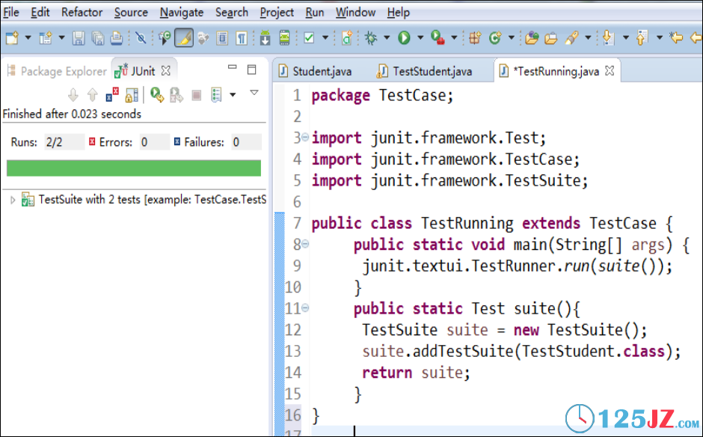Toggle Skip All Breakpoints icon
Viewport: 703px width, 437px height.
(x=141, y=37)
